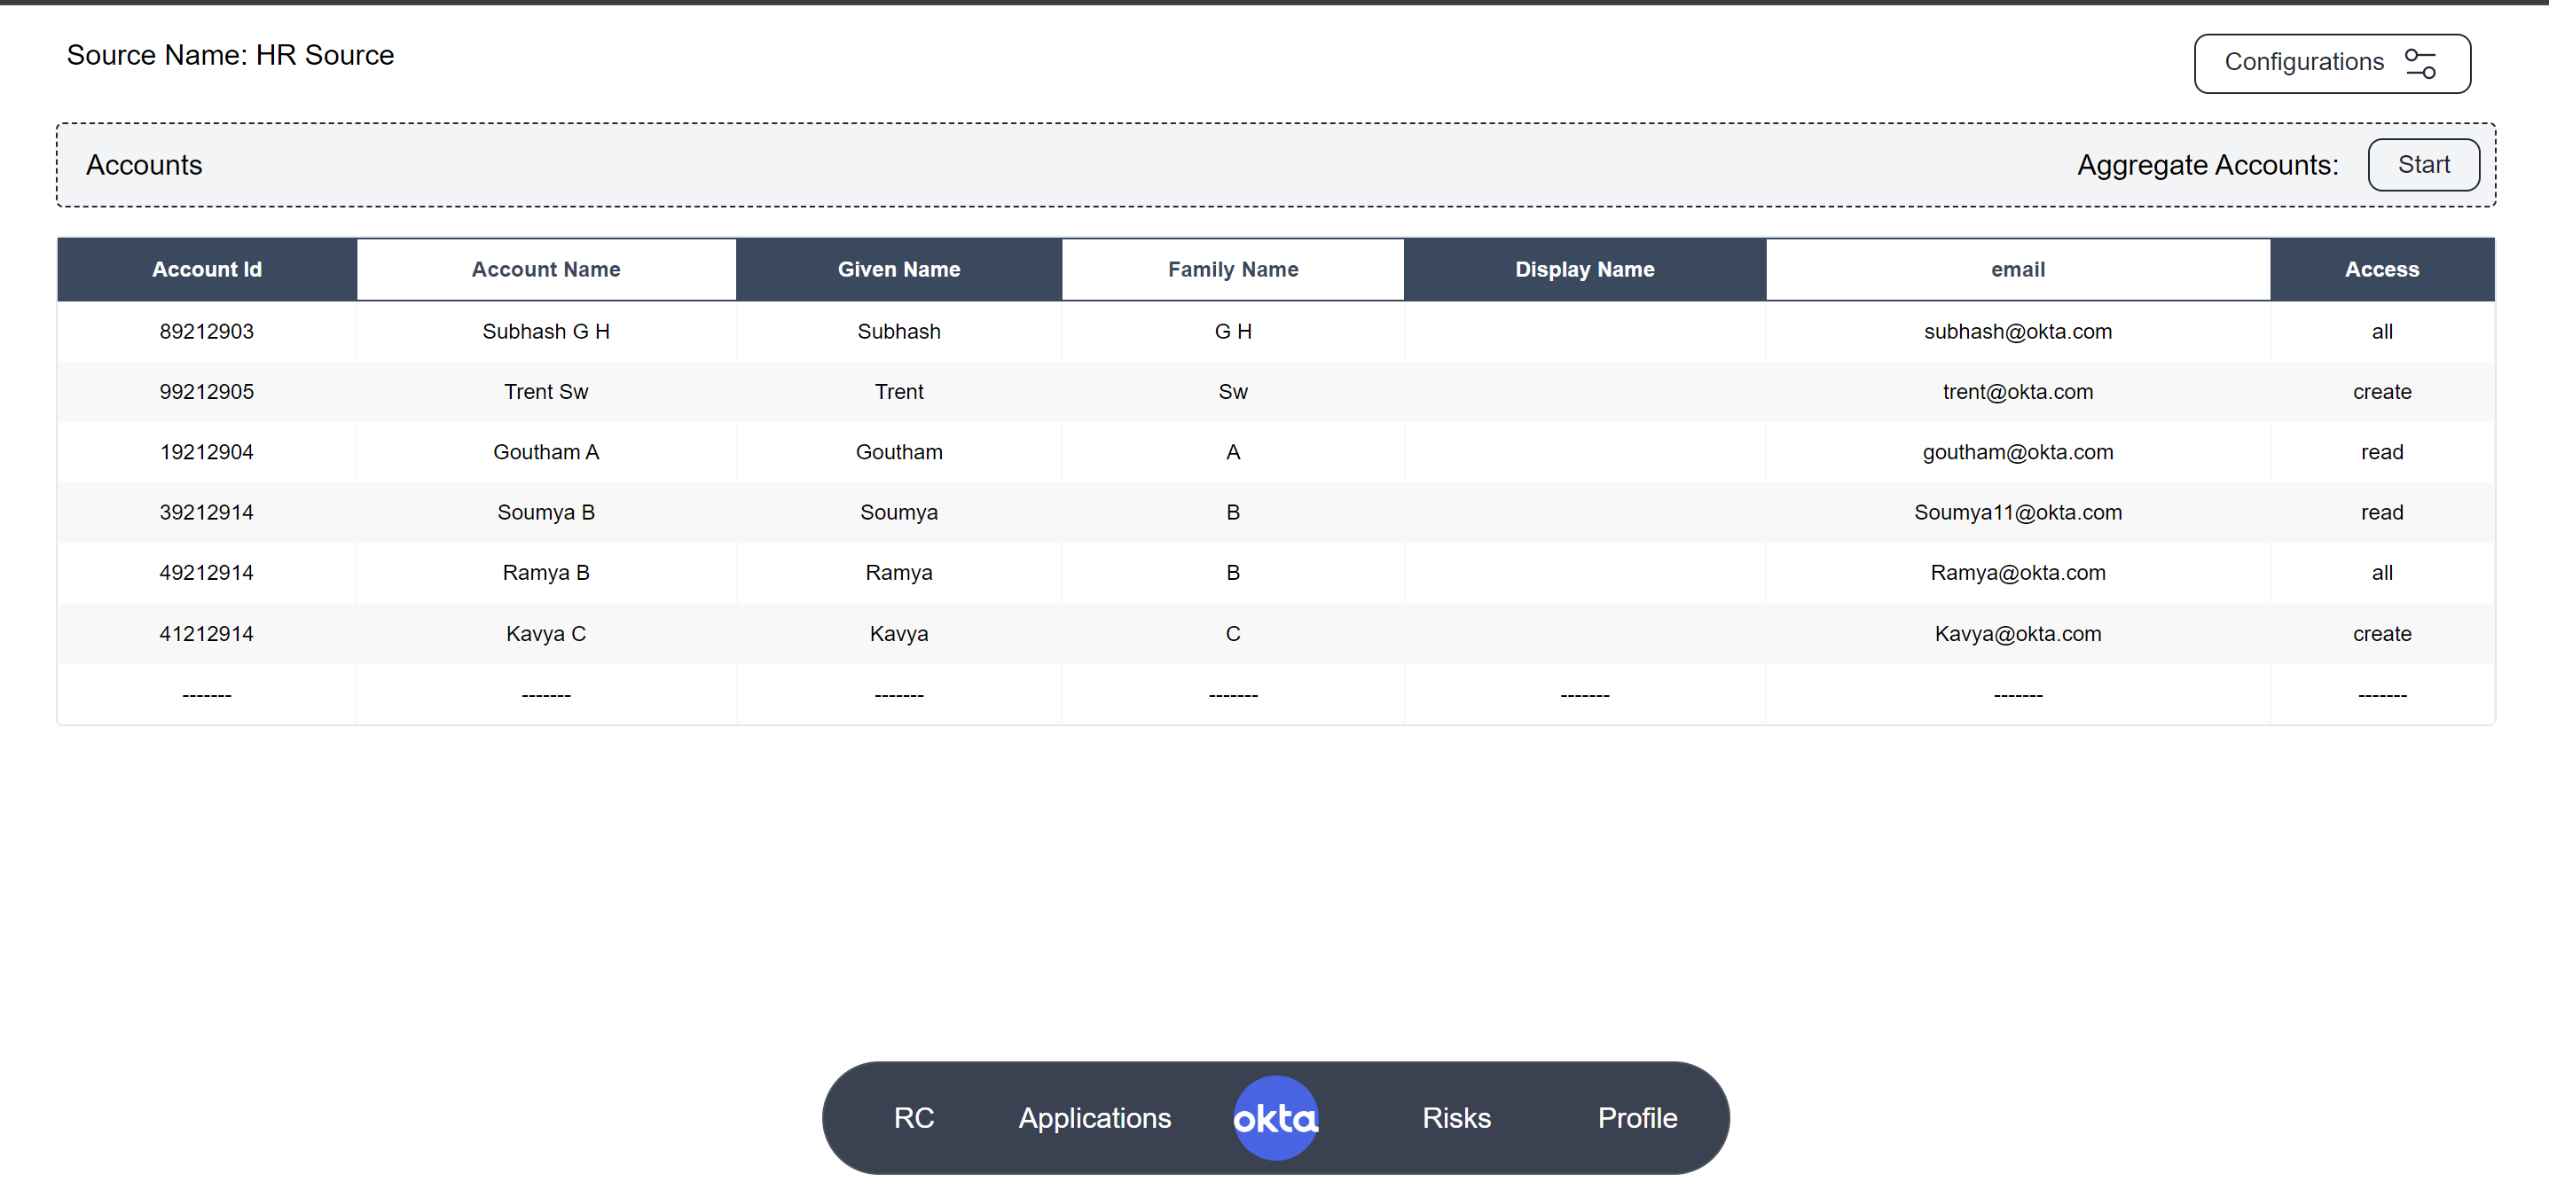
Task: Click the Account Name column header
Action: (x=545, y=269)
